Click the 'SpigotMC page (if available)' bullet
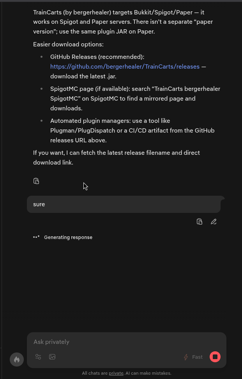 click(x=135, y=99)
